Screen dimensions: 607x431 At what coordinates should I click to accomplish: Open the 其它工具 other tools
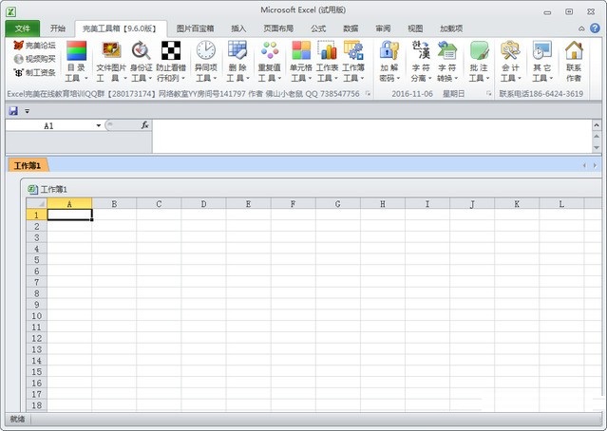click(x=542, y=62)
